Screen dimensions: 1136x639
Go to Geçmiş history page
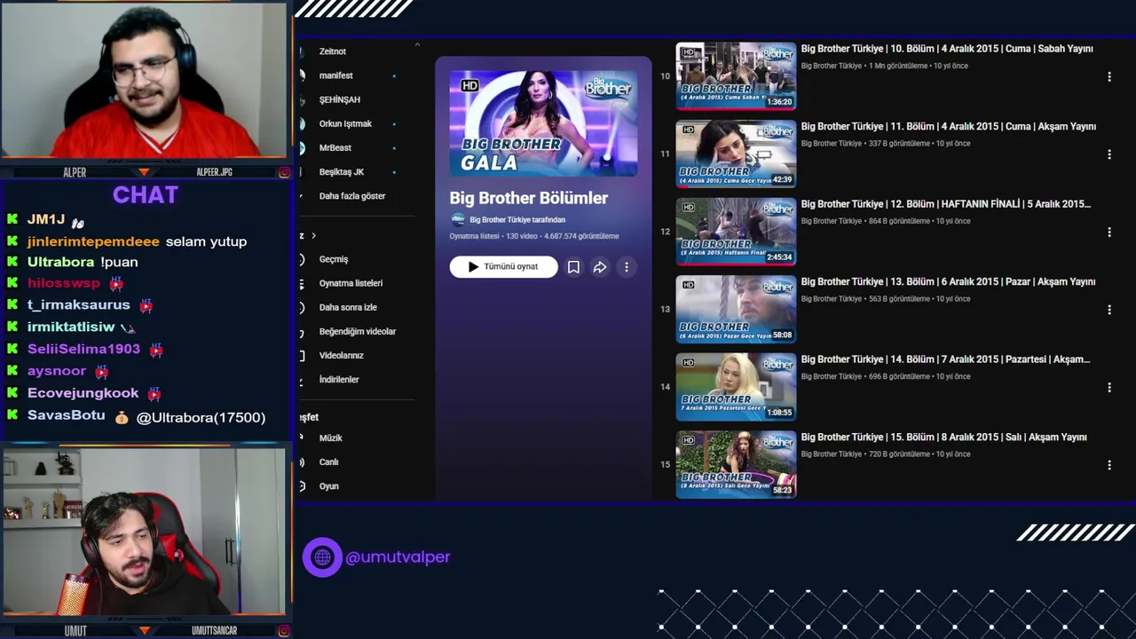point(334,259)
